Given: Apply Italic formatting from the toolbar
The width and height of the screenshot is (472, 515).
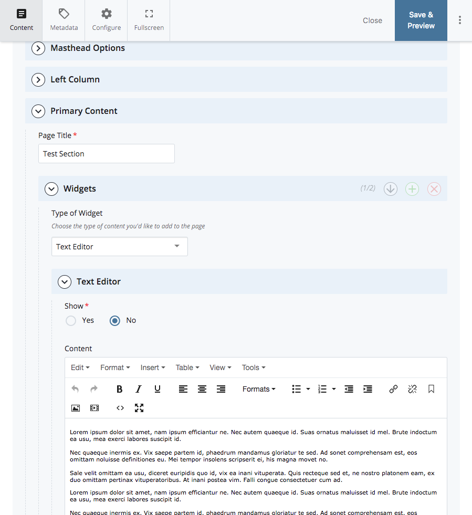Looking at the screenshot, I should [x=138, y=389].
